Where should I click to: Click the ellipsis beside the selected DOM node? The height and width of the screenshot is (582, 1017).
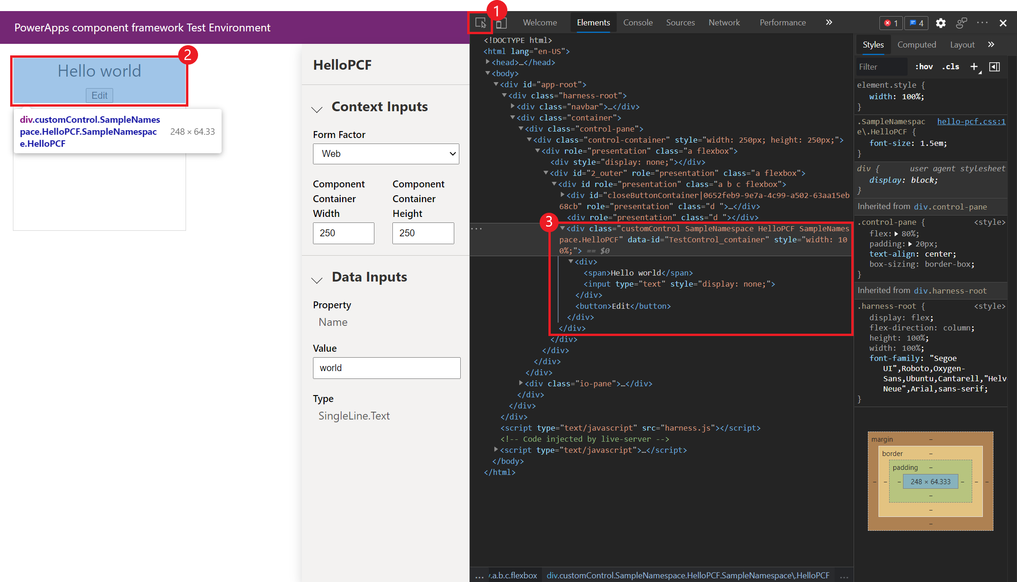click(x=476, y=228)
